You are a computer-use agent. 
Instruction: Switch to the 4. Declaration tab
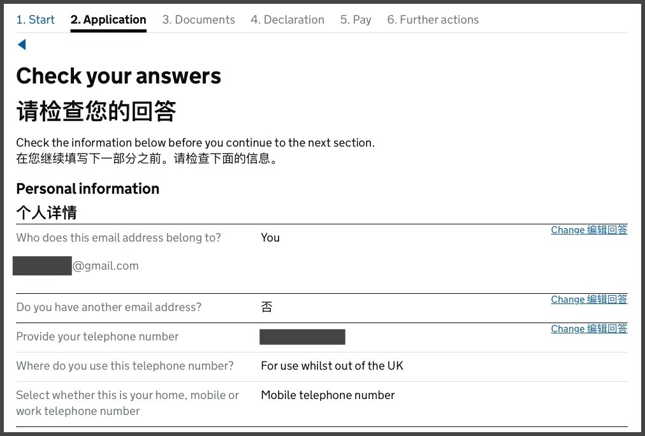click(x=287, y=20)
